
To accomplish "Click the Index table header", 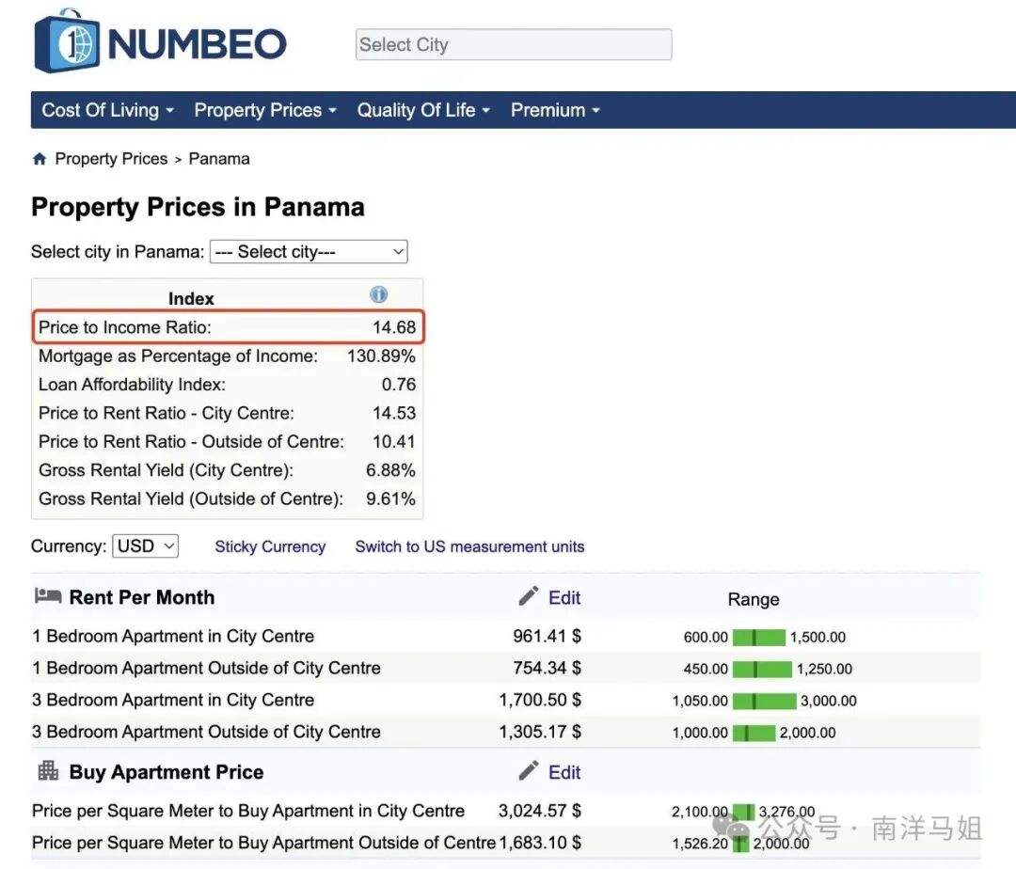I will (x=190, y=298).
